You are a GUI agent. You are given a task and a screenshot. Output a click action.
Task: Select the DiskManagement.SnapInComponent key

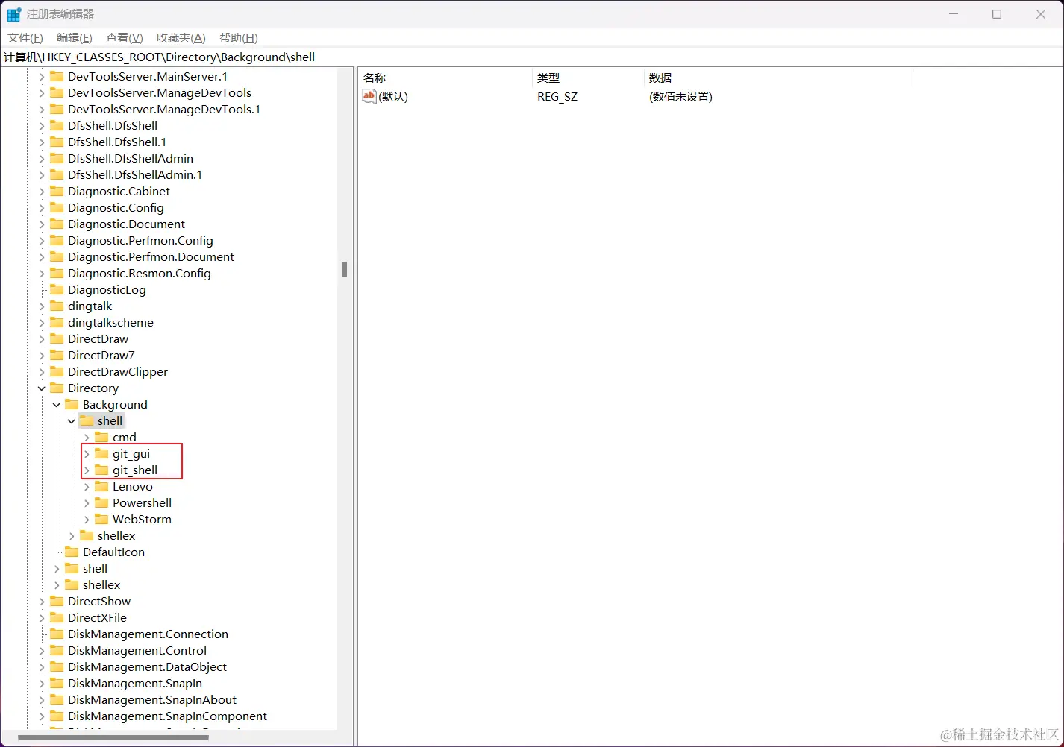pyautogui.click(x=167, y=716)
